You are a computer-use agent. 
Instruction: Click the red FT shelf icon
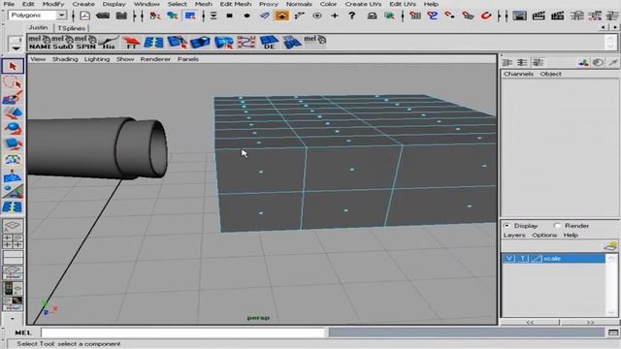point(131,43)
